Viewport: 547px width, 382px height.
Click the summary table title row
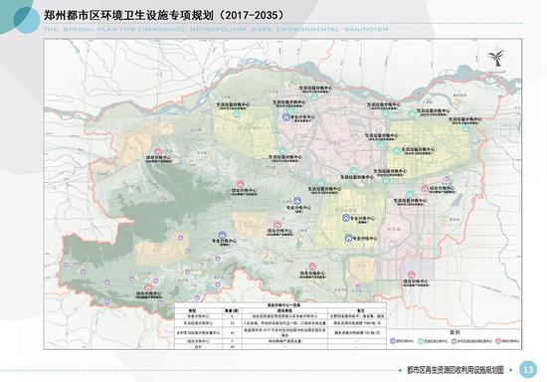point(280,304)
